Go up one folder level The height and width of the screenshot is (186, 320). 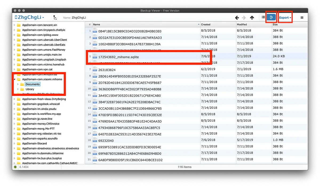[x=252, y=18]
